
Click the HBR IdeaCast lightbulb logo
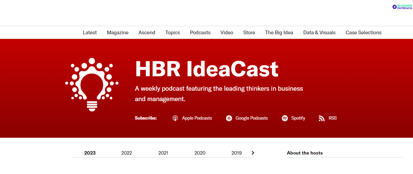[92, 85]
